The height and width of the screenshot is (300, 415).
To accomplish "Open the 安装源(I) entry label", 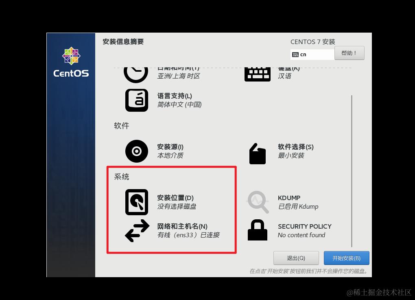I will click(170, 147).
